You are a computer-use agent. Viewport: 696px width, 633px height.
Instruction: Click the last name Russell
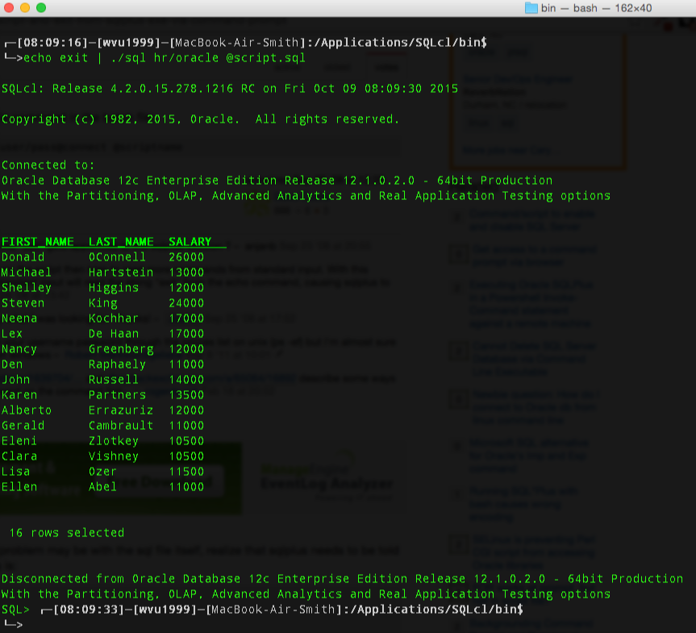(114, 380)
